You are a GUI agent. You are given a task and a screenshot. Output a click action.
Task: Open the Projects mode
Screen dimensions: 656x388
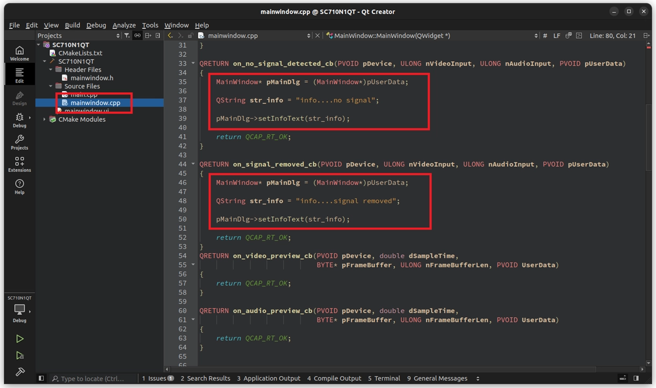tap(19, 142)
